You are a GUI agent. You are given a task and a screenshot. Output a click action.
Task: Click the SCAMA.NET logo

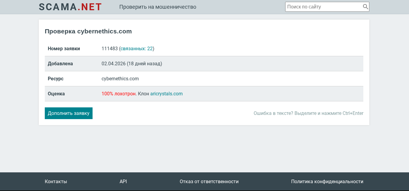coord(70,7)
